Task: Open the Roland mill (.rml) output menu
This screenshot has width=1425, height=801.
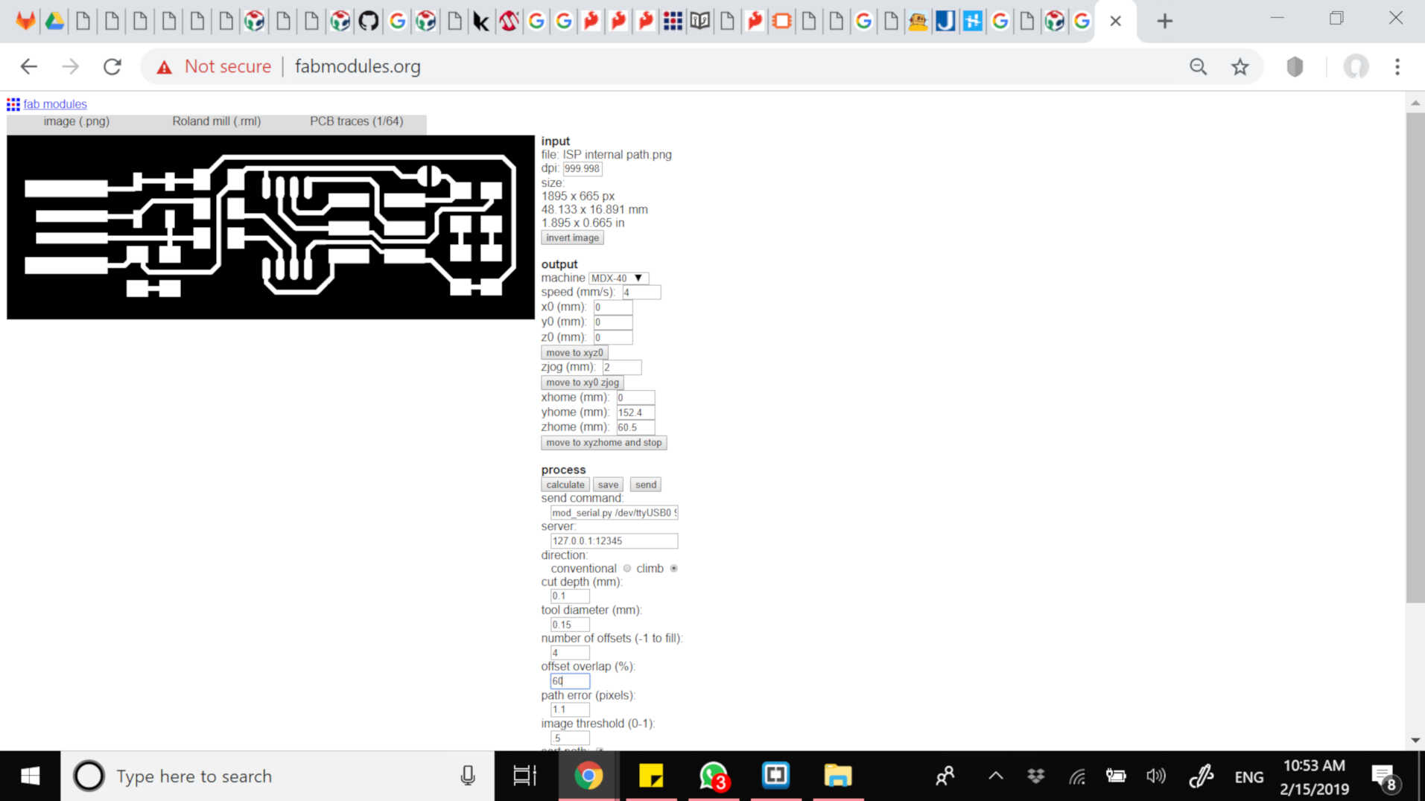Action: click(217, 121)
